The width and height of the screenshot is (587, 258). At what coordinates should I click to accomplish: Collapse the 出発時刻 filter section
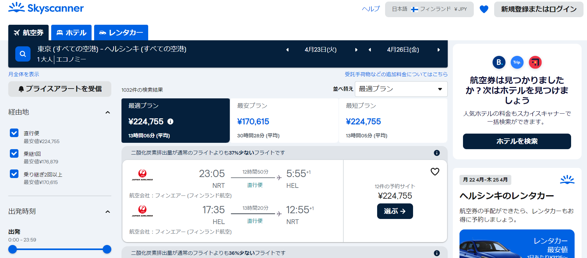[x=108, y=212]
